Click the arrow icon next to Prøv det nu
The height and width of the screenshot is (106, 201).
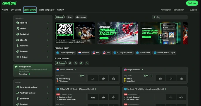pyautogui.click(x=29, y=74)
